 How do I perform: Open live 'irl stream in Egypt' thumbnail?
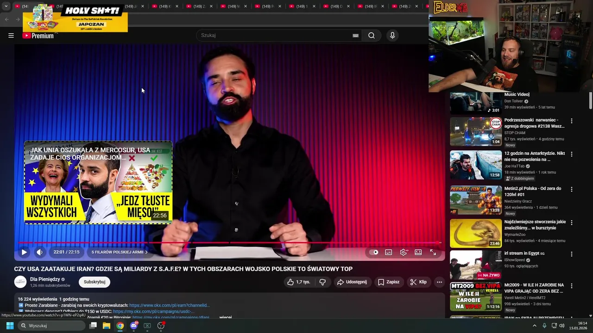476,265
